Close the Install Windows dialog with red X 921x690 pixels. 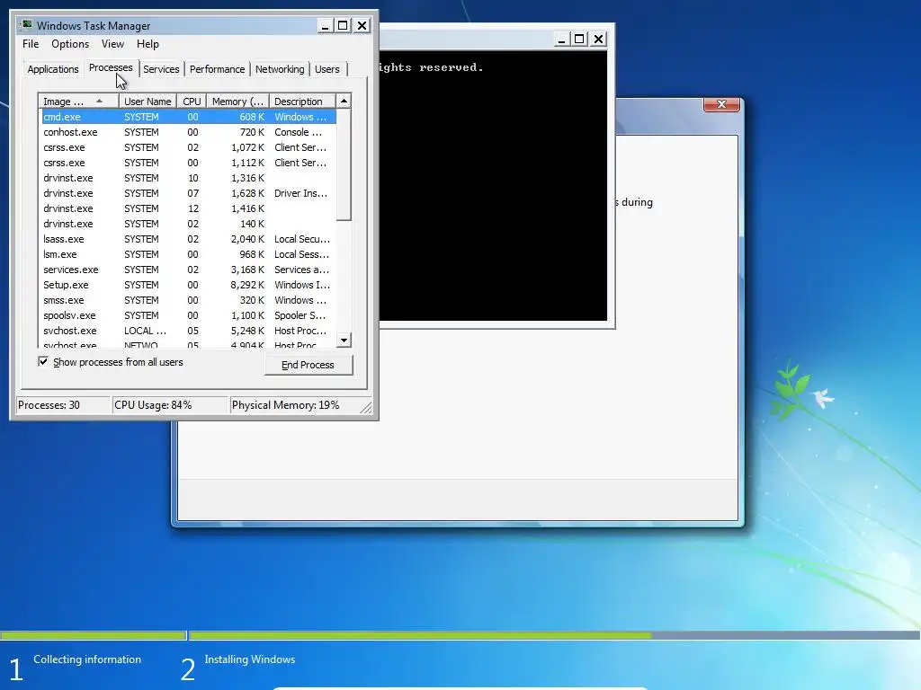tap(721, 104)
